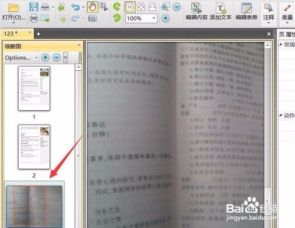The height and width of the screenshot is (228, 295).
Task: Collapse the 动作 section in properties
Action: click(x=281, y=115)
